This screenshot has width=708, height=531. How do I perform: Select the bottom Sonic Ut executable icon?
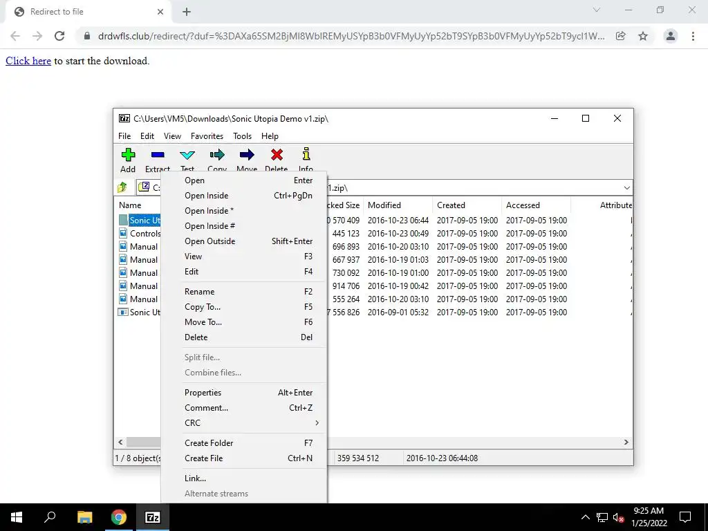pyautogui.click(x=123, y=312)
